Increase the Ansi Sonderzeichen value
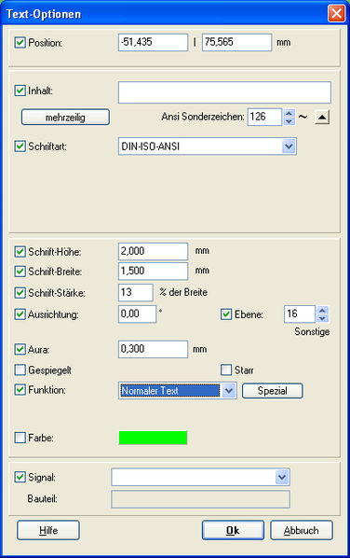Screen dimensions: 350x558 (289, 113)
